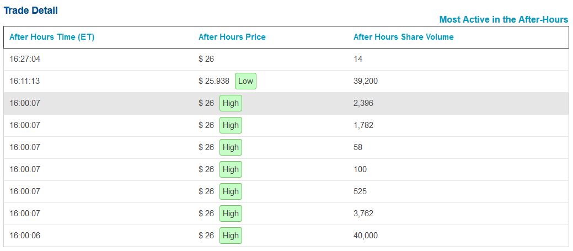Select the High badge in the 1,782 volume row
Image resolution: width=573 pixels, height=251 pixels.
(x=231, y=125)
